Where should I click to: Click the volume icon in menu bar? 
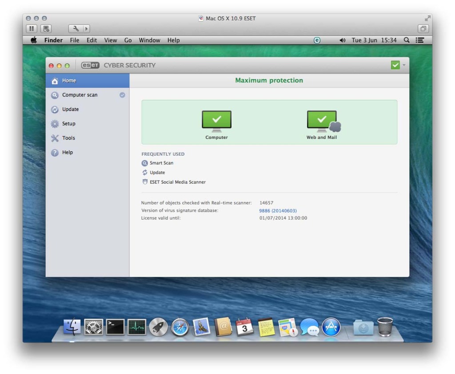pos(343,40)
